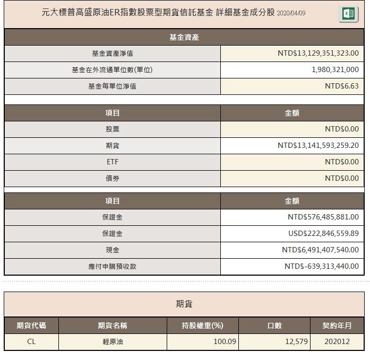Click the 基金資產 section header
This screenshot has height=352, width=370.
point(184,37)
